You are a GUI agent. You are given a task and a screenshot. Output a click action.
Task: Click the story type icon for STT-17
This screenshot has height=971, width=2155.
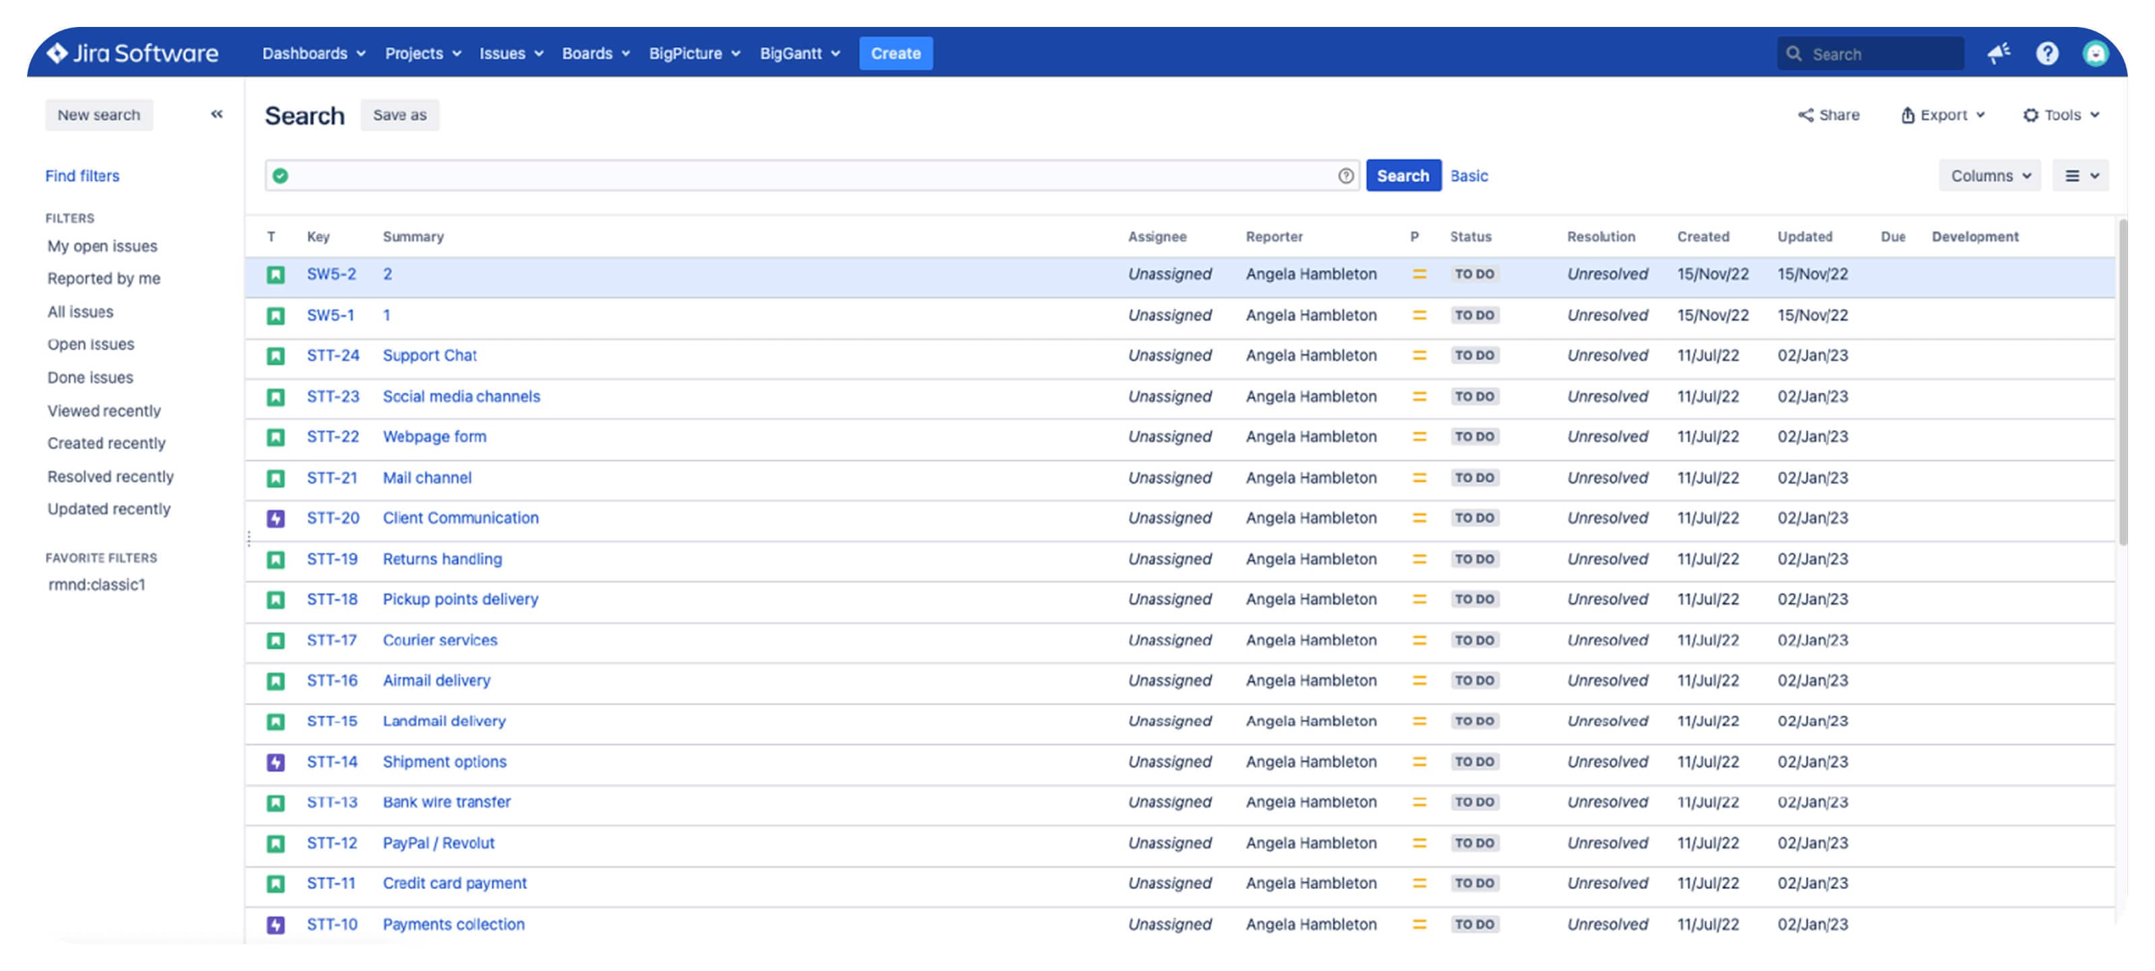[275, 640]
